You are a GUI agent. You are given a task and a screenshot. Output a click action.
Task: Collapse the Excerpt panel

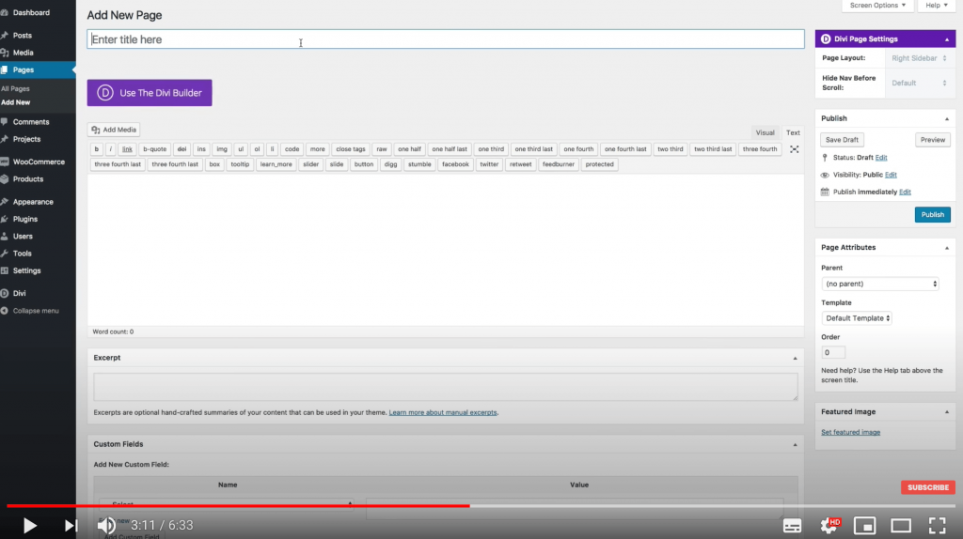(795, 358)
